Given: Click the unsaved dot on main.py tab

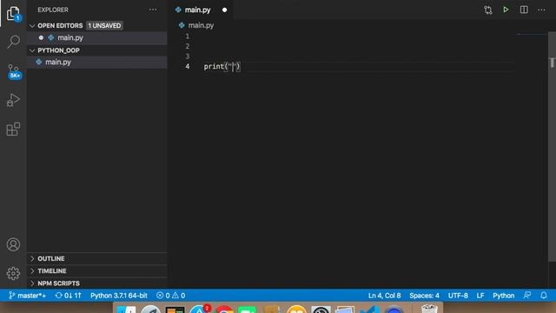Looking at the screenshot, I should (224, 10).
